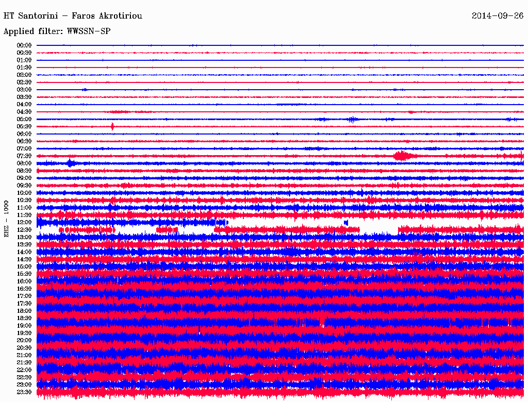Click the 16:00 time label

24,281
